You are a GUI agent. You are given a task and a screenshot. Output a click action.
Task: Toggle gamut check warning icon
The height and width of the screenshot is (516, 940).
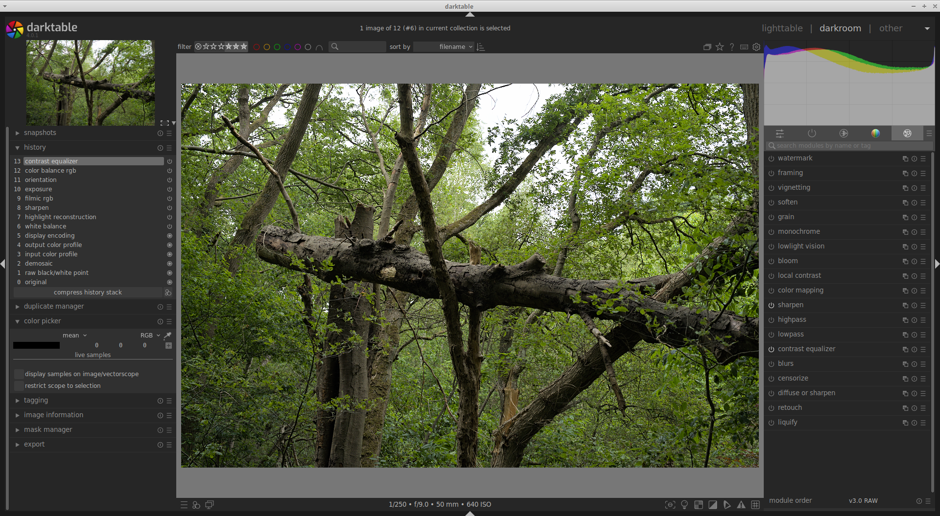click(741, 505)
